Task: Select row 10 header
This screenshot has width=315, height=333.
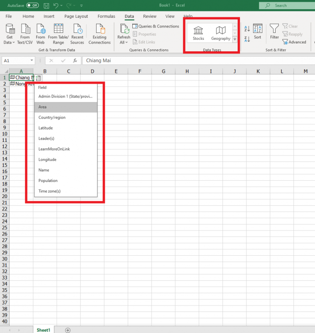Action: coord(5,134)
